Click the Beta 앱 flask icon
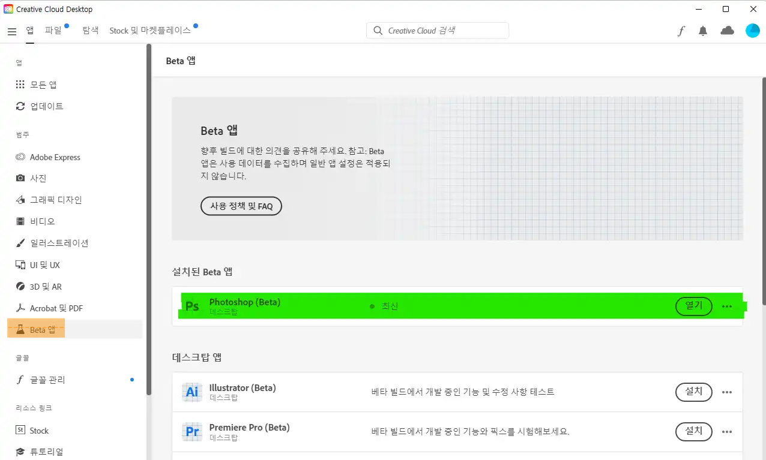 [20, 329]
